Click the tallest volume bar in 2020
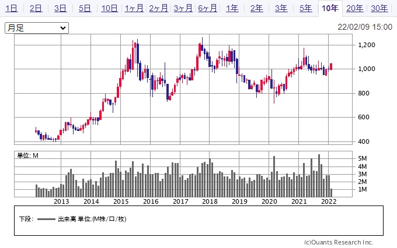The height and width of the screenshot is (248, 397). 274,176
